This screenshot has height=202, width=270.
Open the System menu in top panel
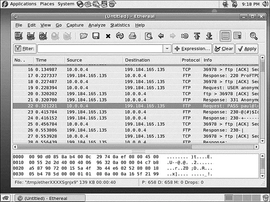point(66,4)
